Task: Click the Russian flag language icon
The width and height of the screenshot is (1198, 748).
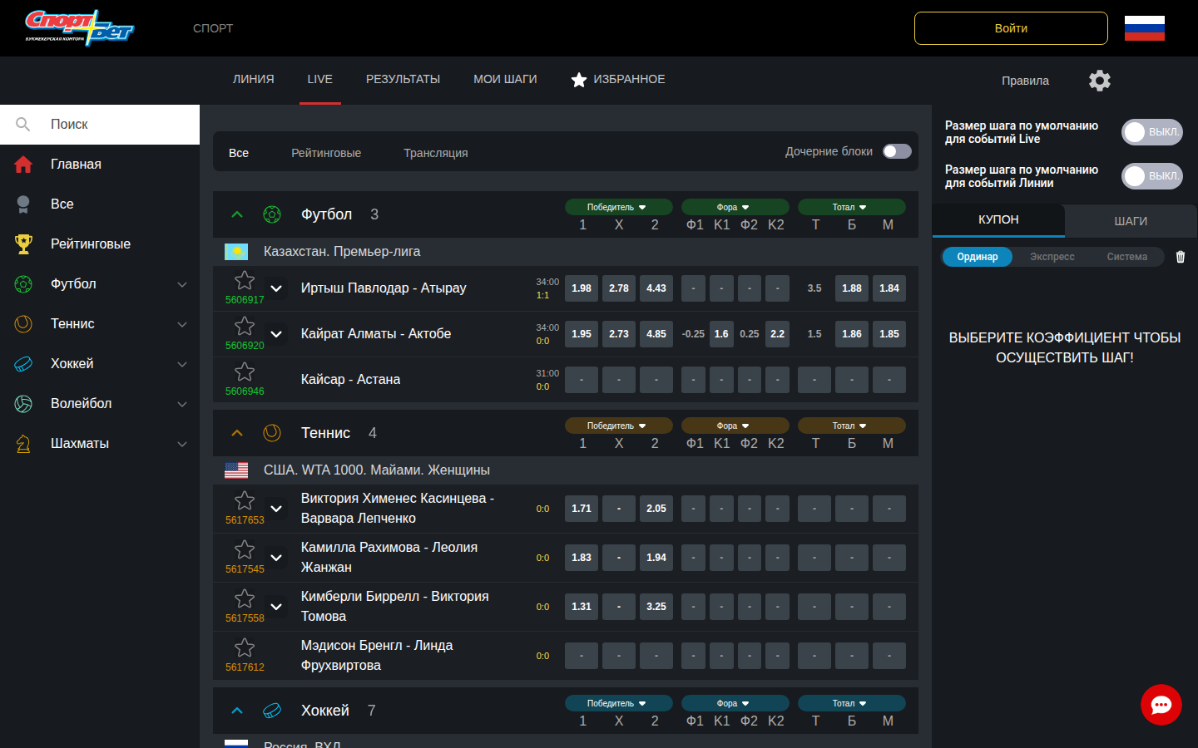Action: pyautogui.click(x=1144, y=28)
